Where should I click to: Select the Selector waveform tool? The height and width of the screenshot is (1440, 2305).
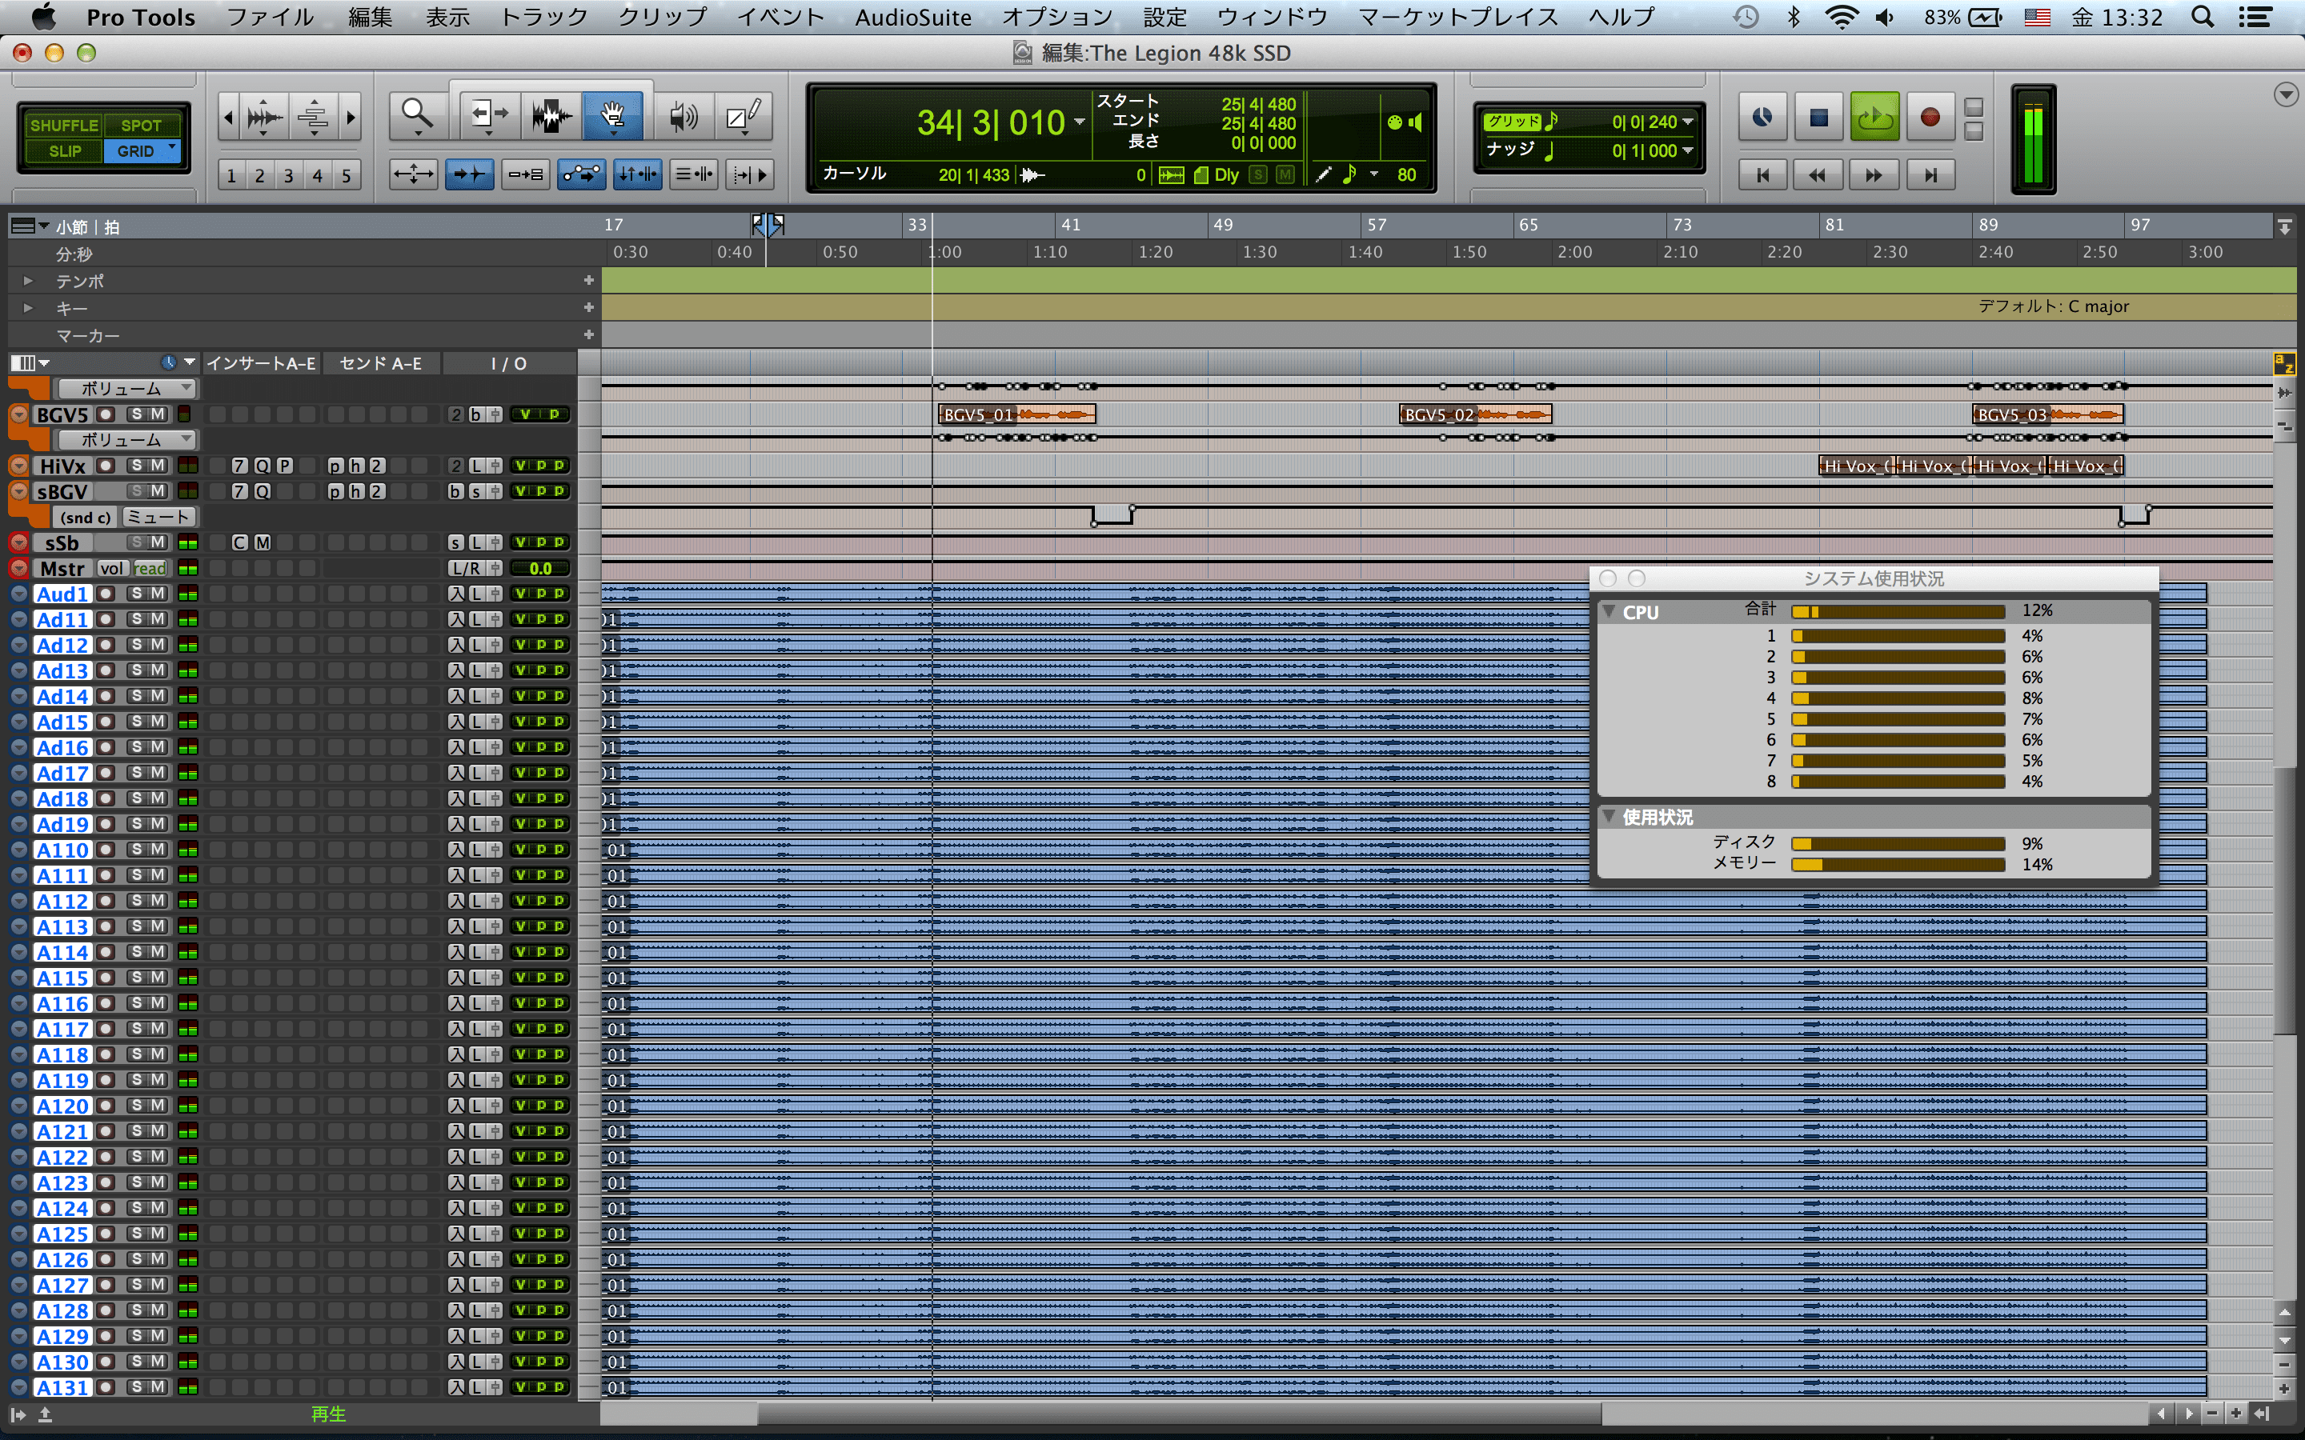coord(551,115)
